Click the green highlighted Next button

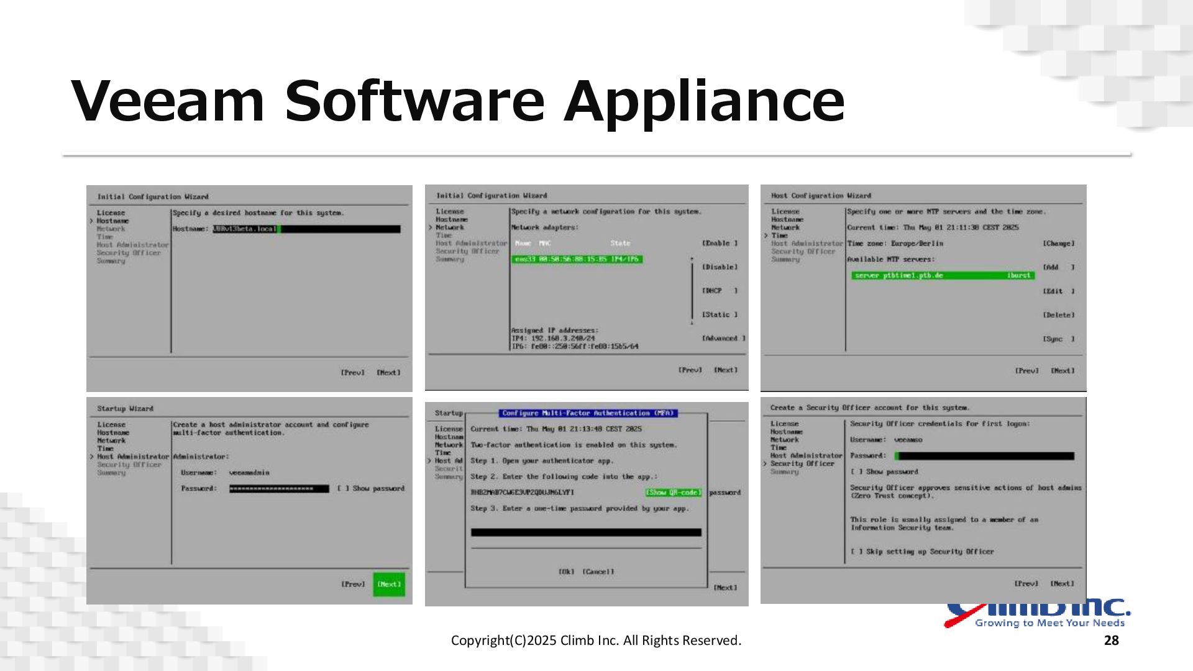click(389, 584)
